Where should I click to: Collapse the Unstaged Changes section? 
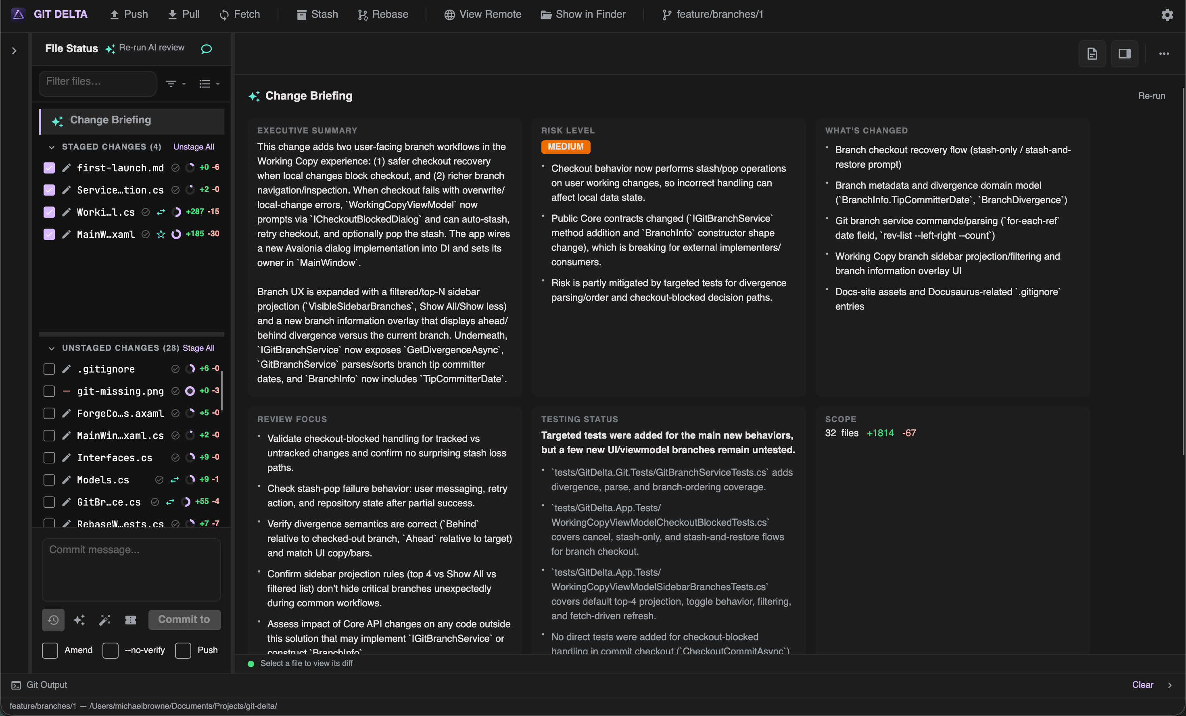tap(52, 348)
